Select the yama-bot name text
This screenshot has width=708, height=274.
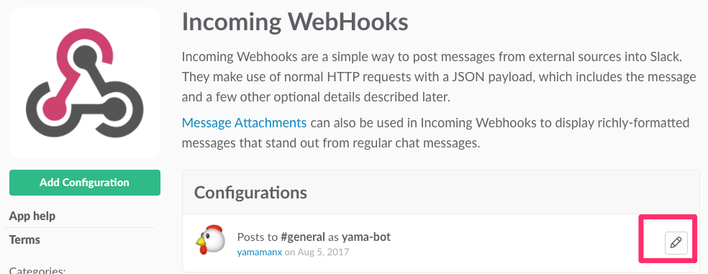pyautogui.click(x=366, y=237)
